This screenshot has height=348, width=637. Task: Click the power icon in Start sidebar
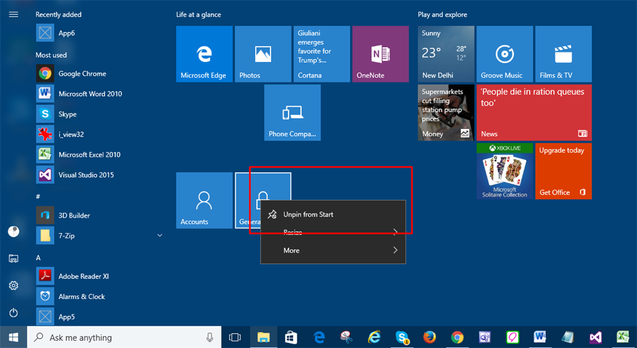(x=13, y=313)
